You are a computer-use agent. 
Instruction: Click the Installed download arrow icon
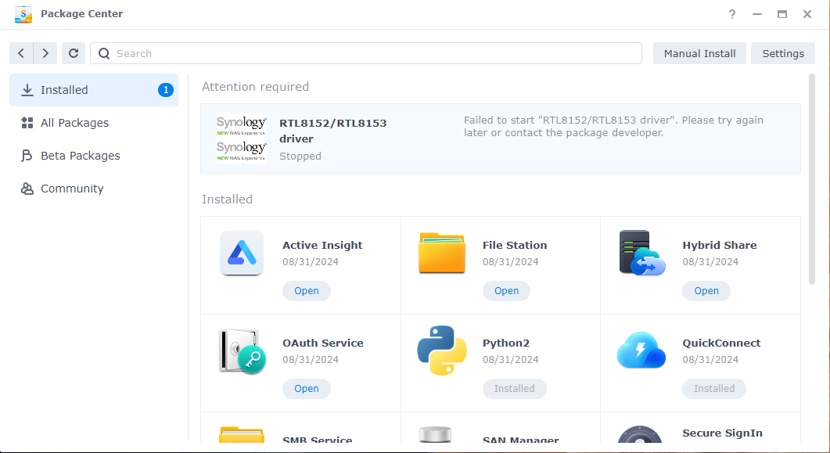27,90
